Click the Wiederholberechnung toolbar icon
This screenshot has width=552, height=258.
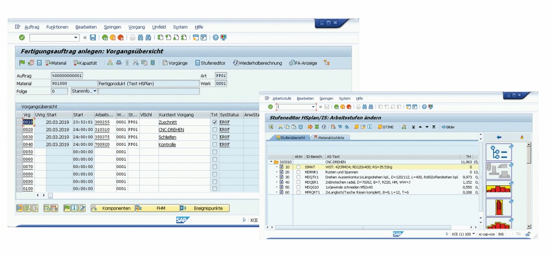click(x=257, y=63)
